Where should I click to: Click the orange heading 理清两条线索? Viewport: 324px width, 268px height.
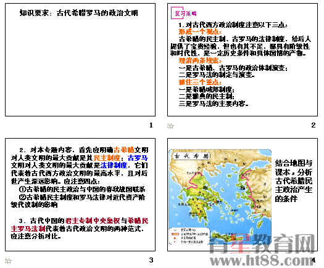200,60
